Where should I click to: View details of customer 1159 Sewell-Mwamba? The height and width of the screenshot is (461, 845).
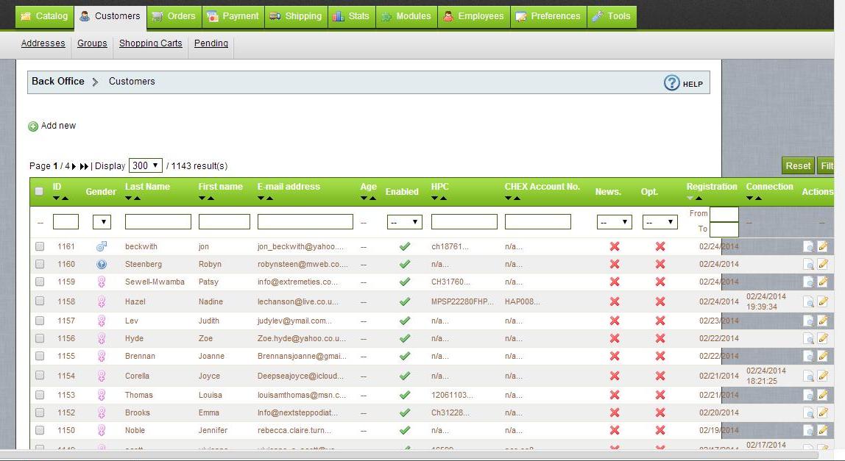[x=808, y=282]
